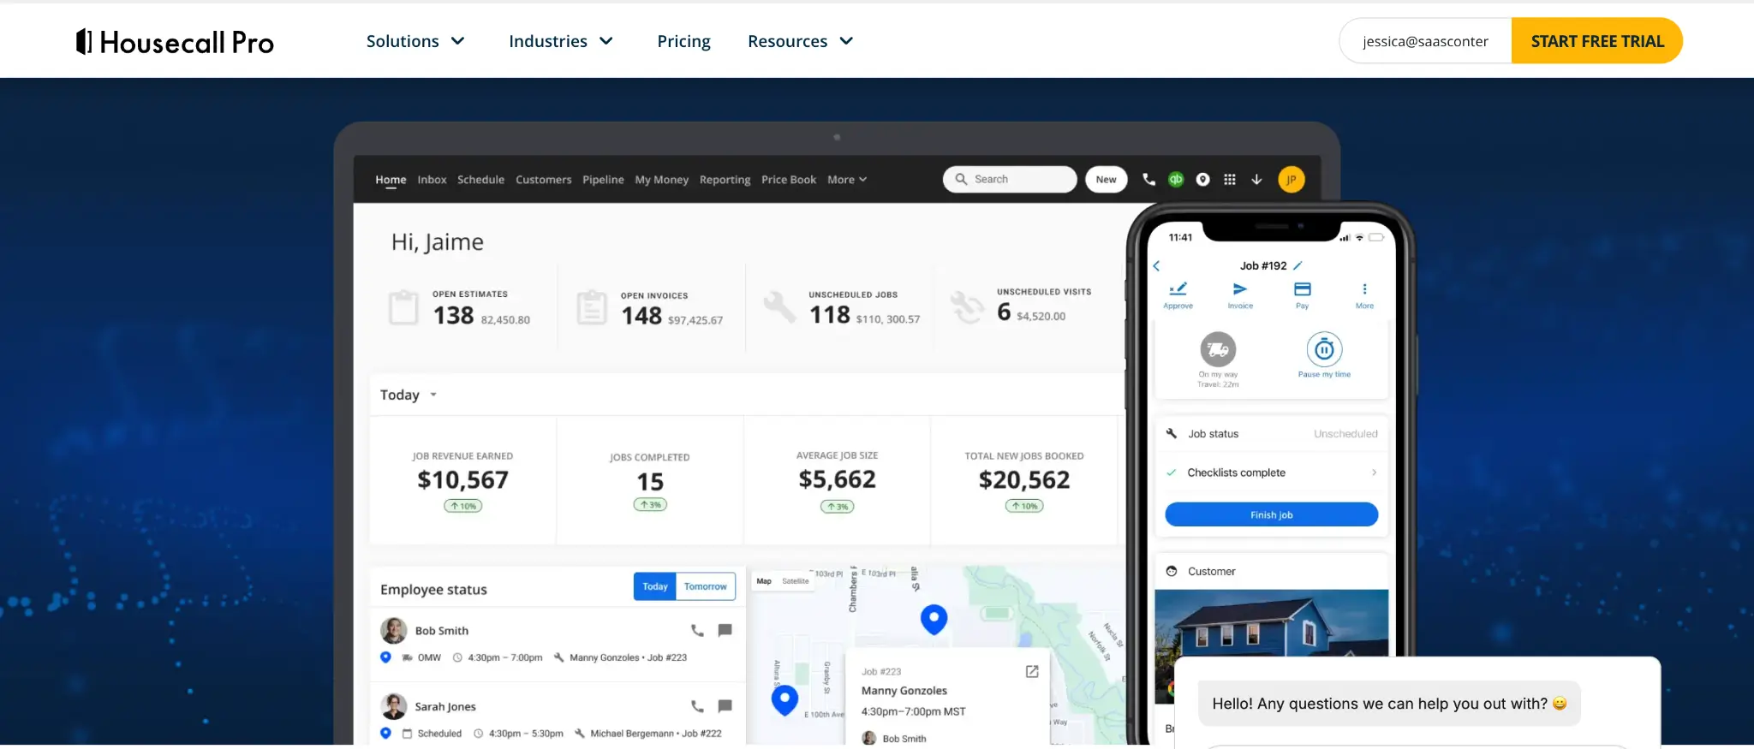
Task: Message Sarah Jones via chat icon
Action: click(725, 706)
